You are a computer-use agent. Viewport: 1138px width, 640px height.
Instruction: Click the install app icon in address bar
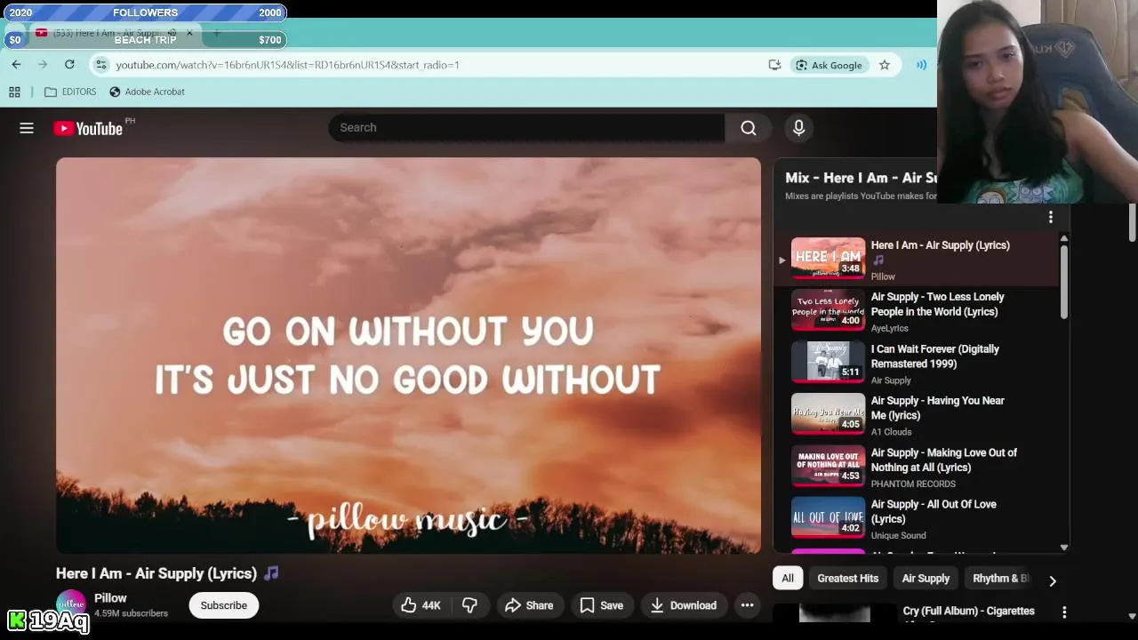774,65
